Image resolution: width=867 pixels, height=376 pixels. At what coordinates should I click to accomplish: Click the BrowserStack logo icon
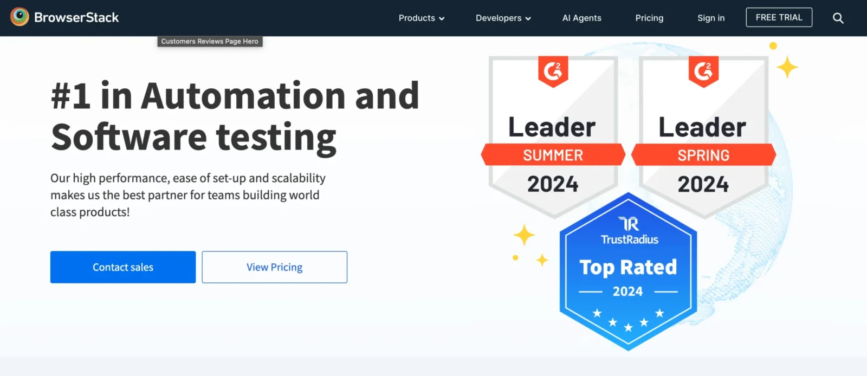pos(20,17)
